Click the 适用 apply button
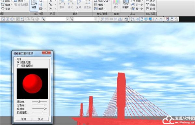The height and width of the screenshot is (125, 195). tap(23, 119)
